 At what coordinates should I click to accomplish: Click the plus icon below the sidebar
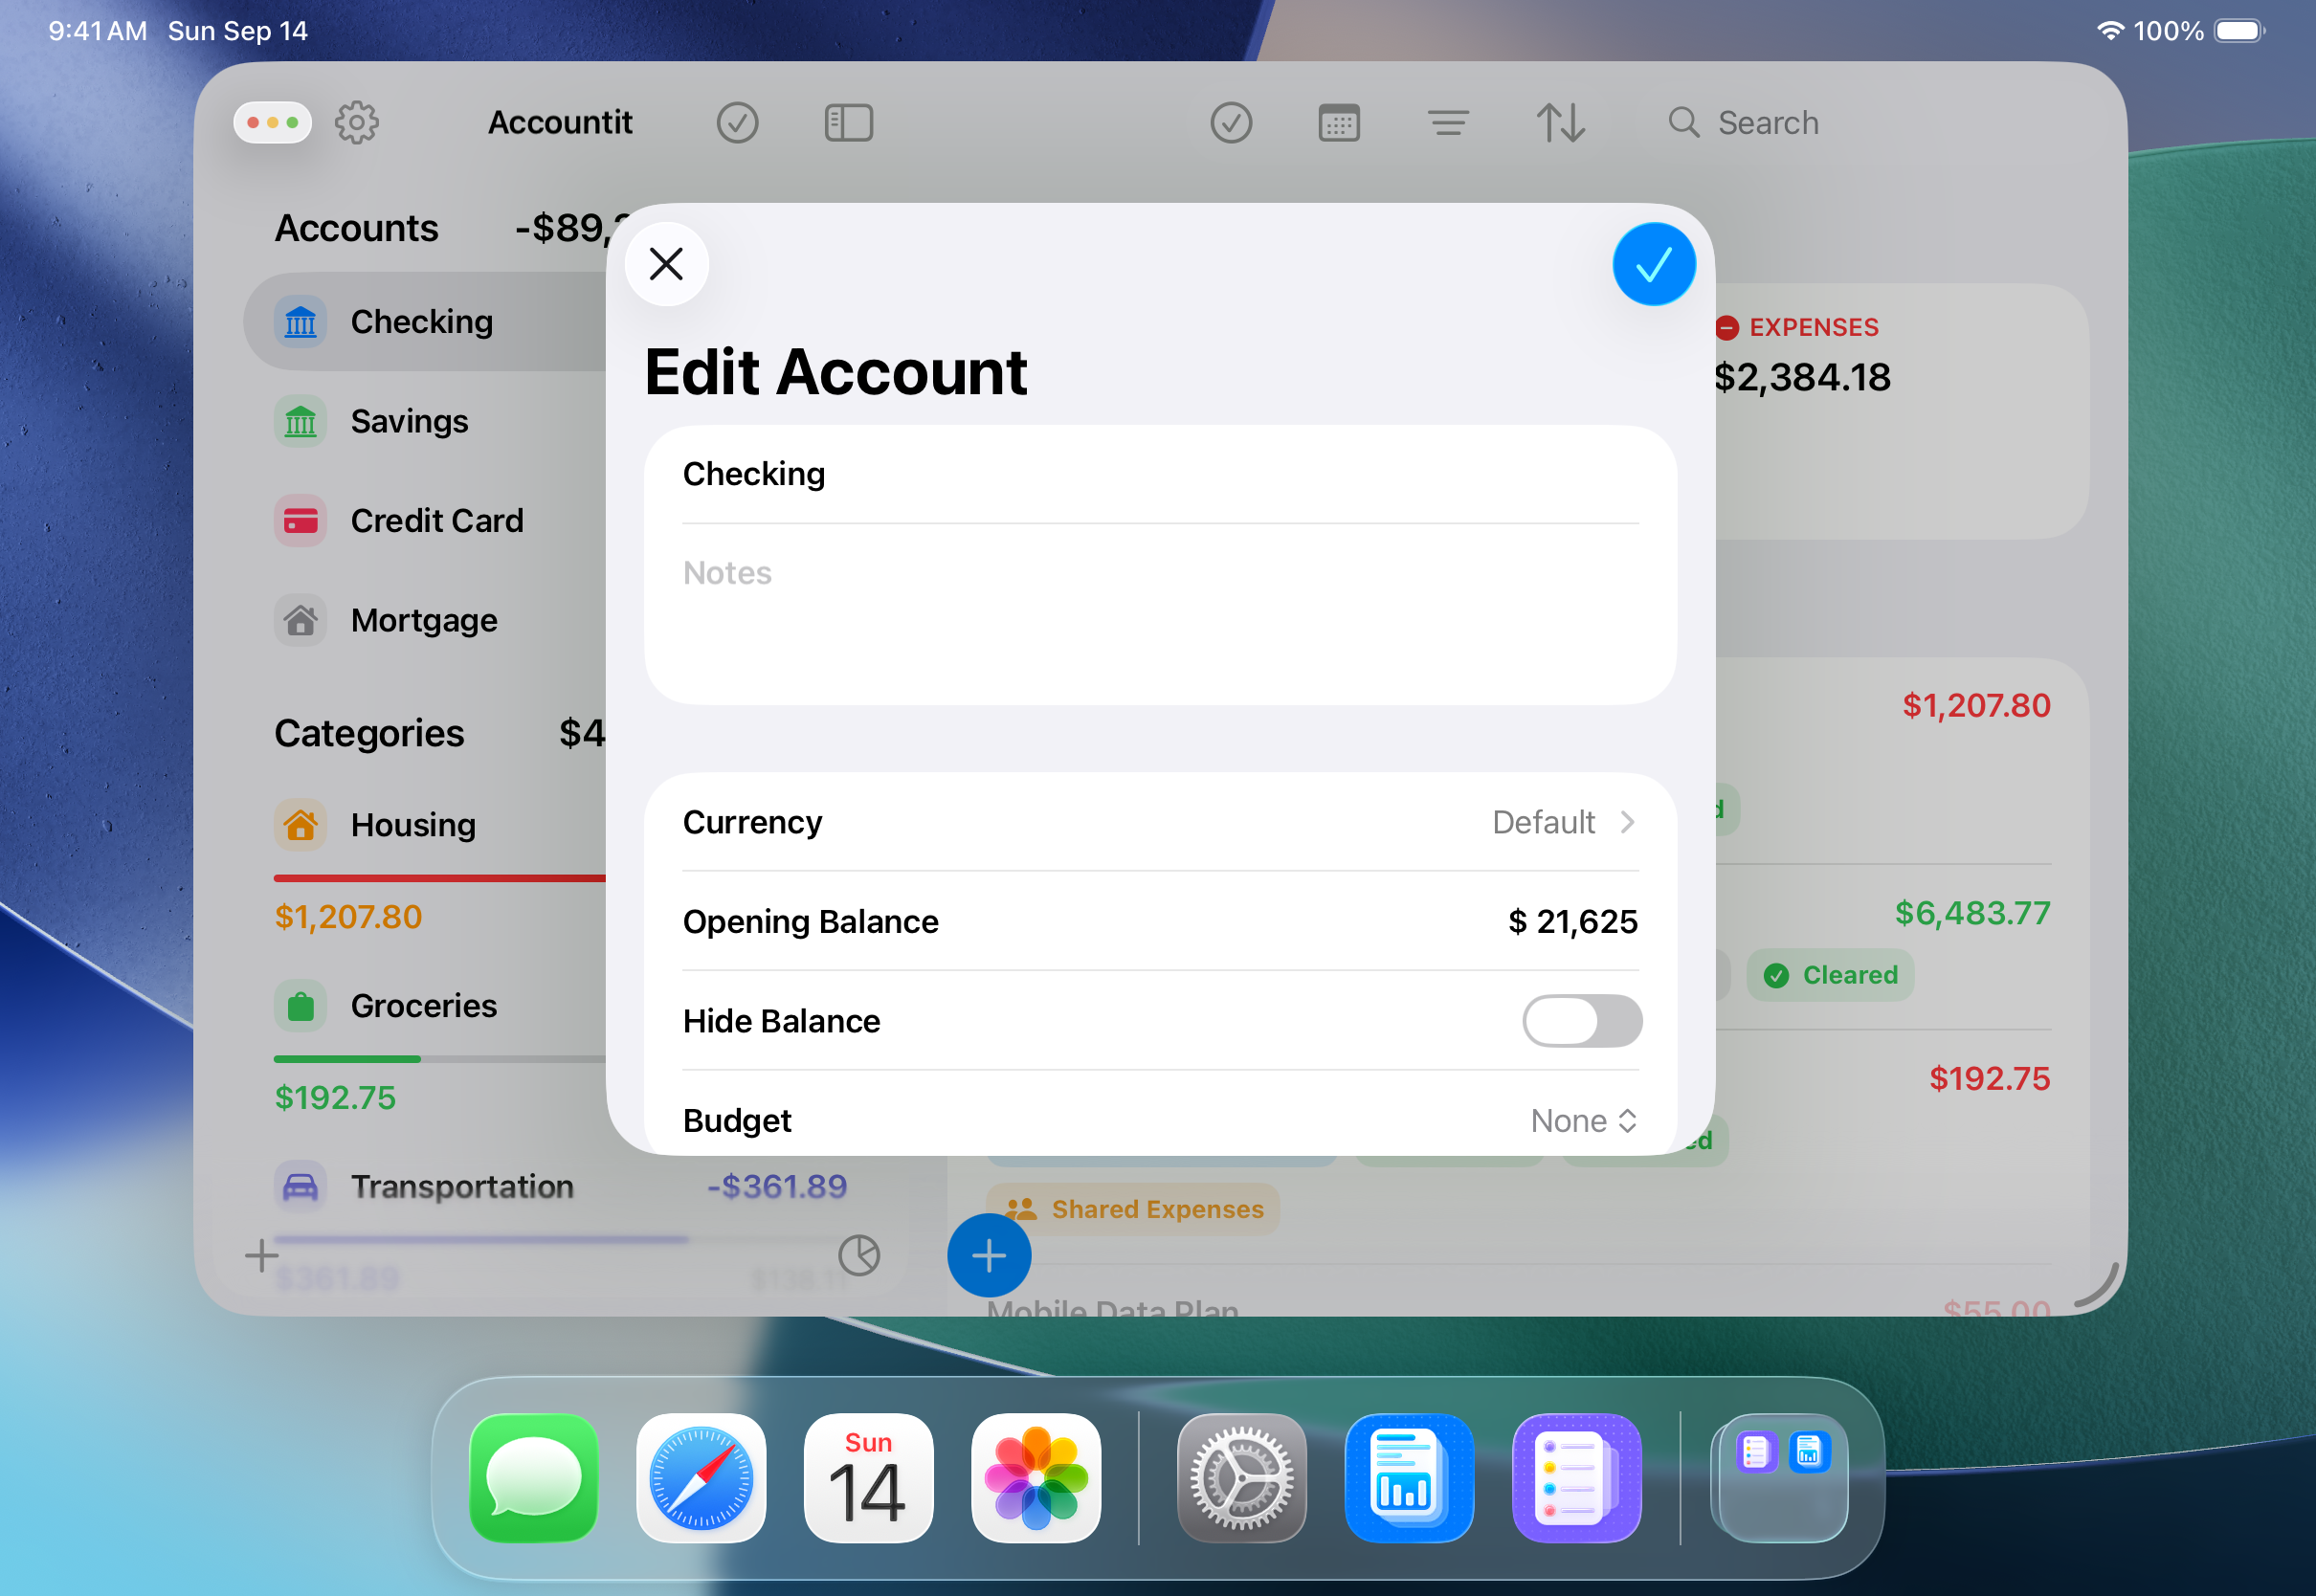point(262,1255)
